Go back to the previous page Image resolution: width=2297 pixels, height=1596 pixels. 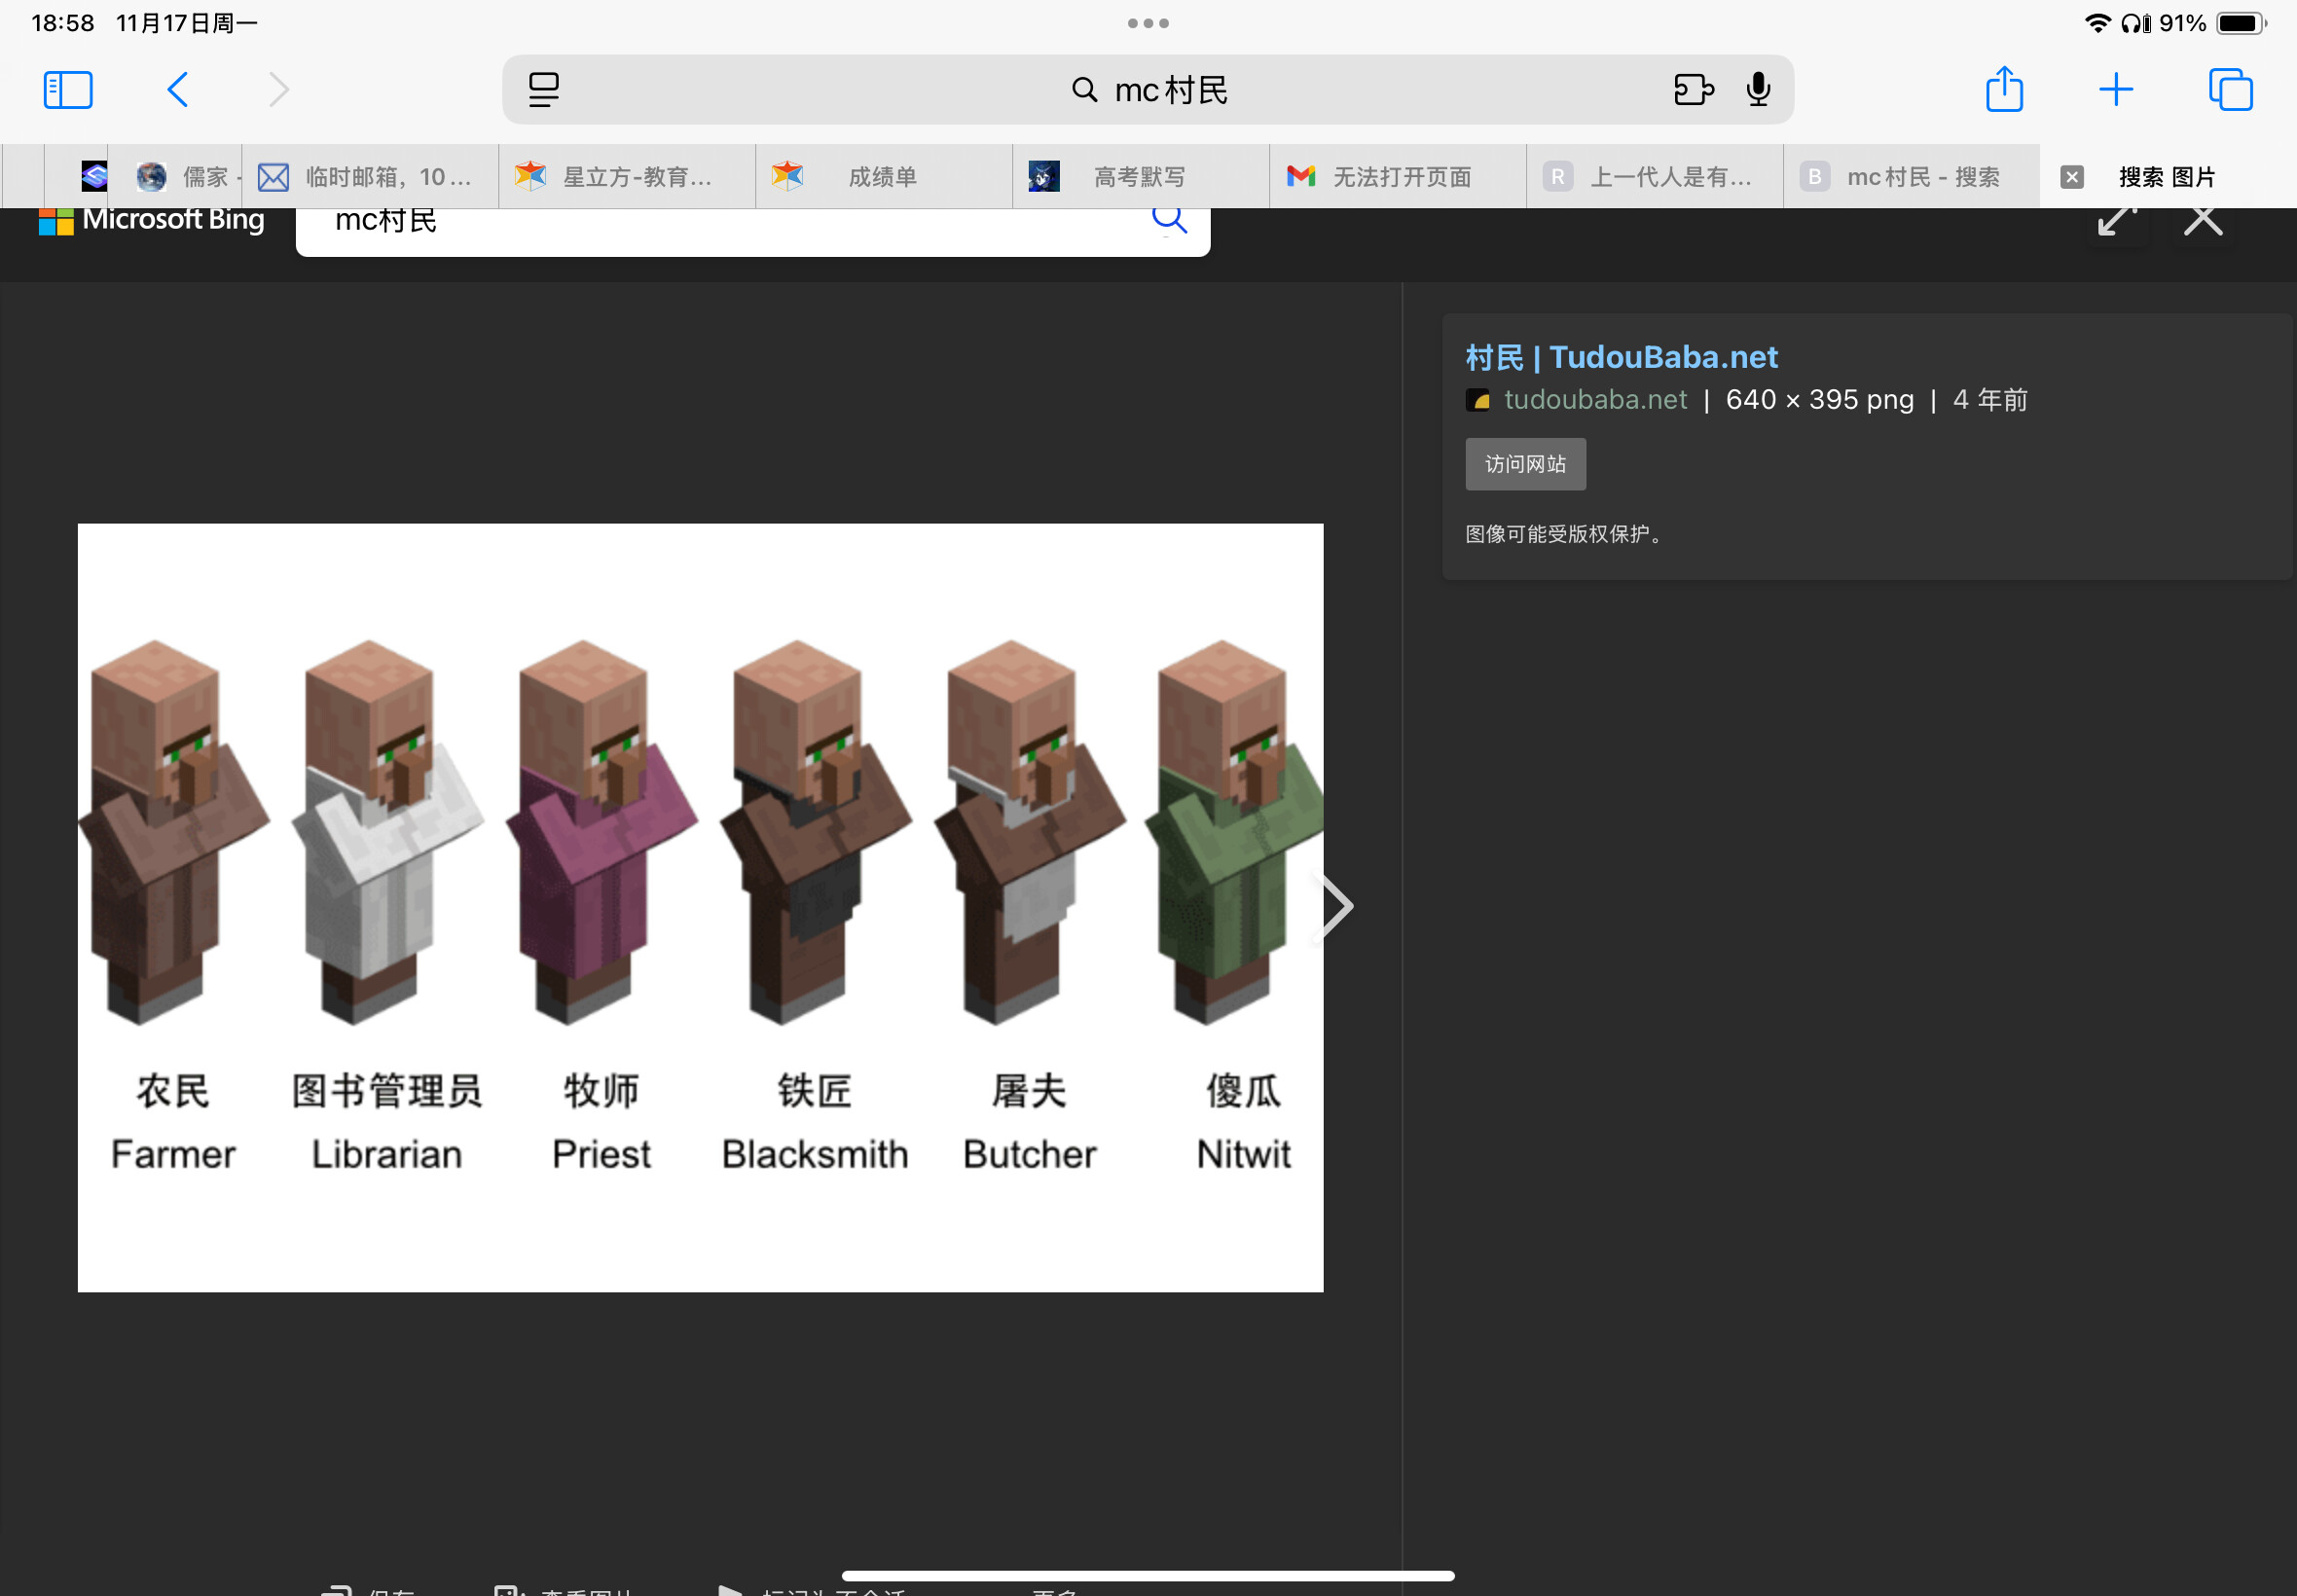coord(178,90)
